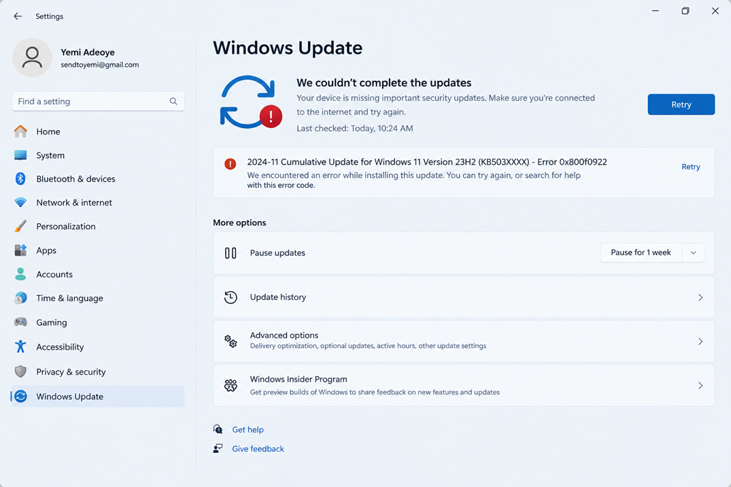Expand Update history with its chevron
Screen dimensions: 731x487
tap(700, 298)
